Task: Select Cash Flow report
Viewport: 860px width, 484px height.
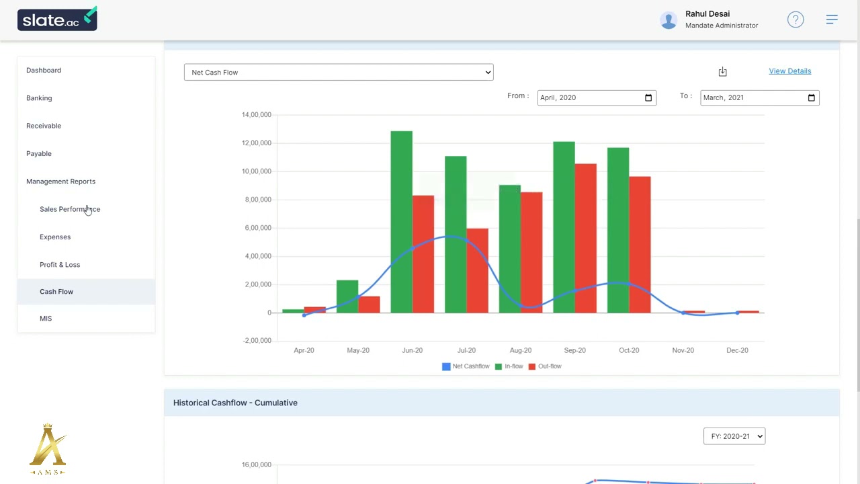Action: (x=86, y=292)
